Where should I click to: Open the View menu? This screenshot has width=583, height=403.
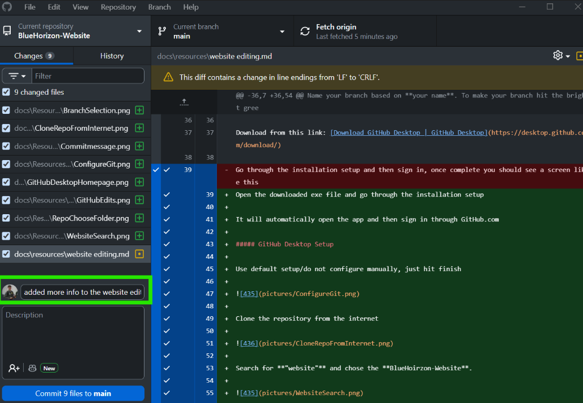(x=80, y=7)
